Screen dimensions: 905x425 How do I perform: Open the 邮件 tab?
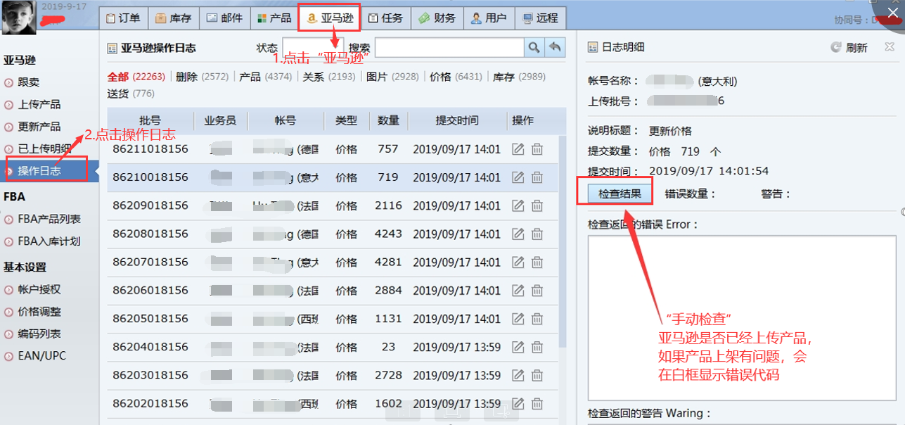point(224,18)
